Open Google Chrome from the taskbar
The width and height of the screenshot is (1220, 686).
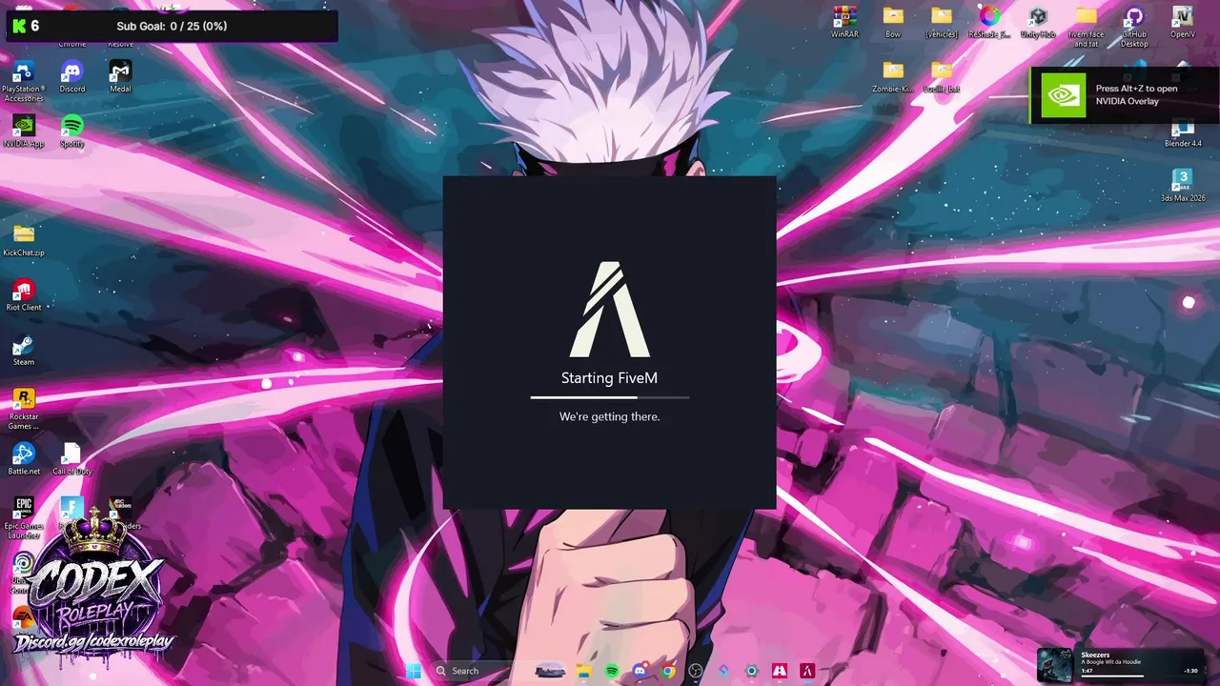[668, 671]
